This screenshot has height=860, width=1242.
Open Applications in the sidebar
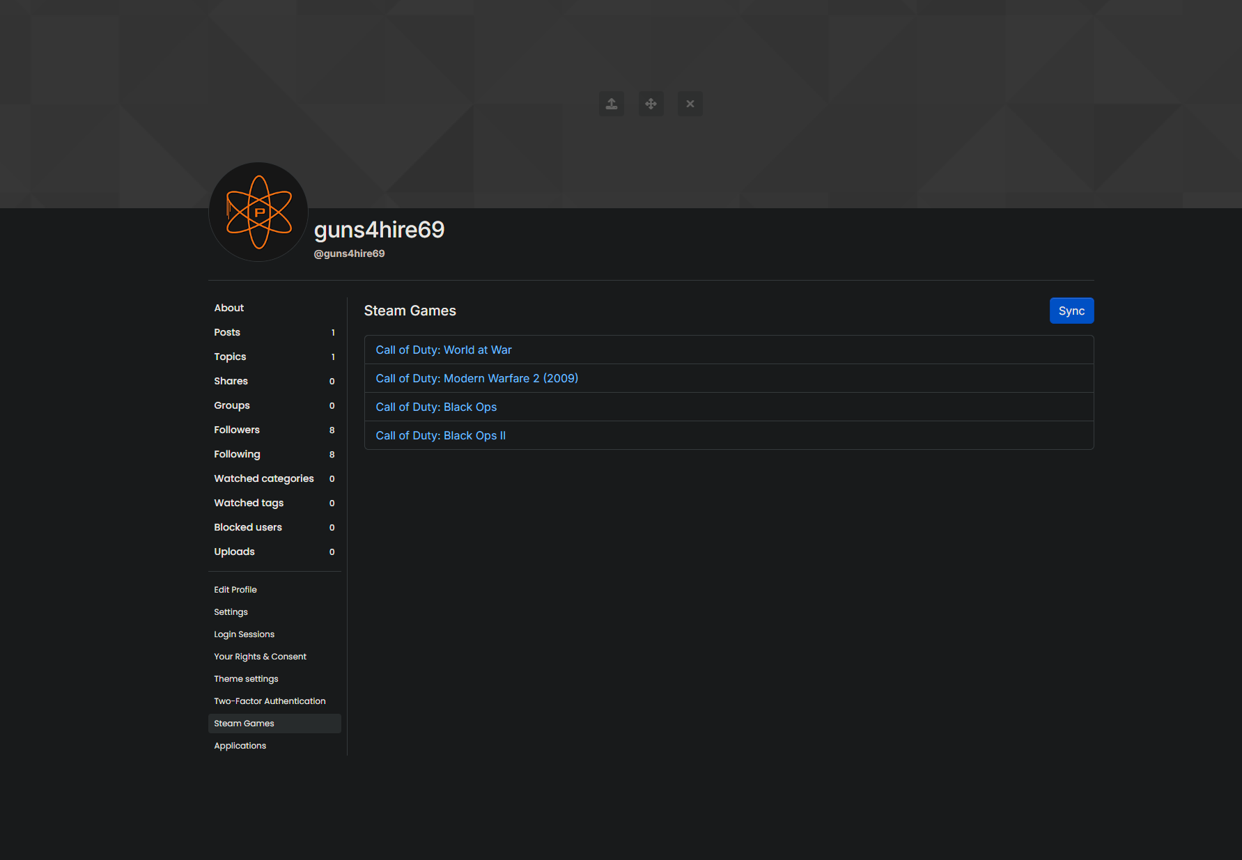(x=240, y=746)
